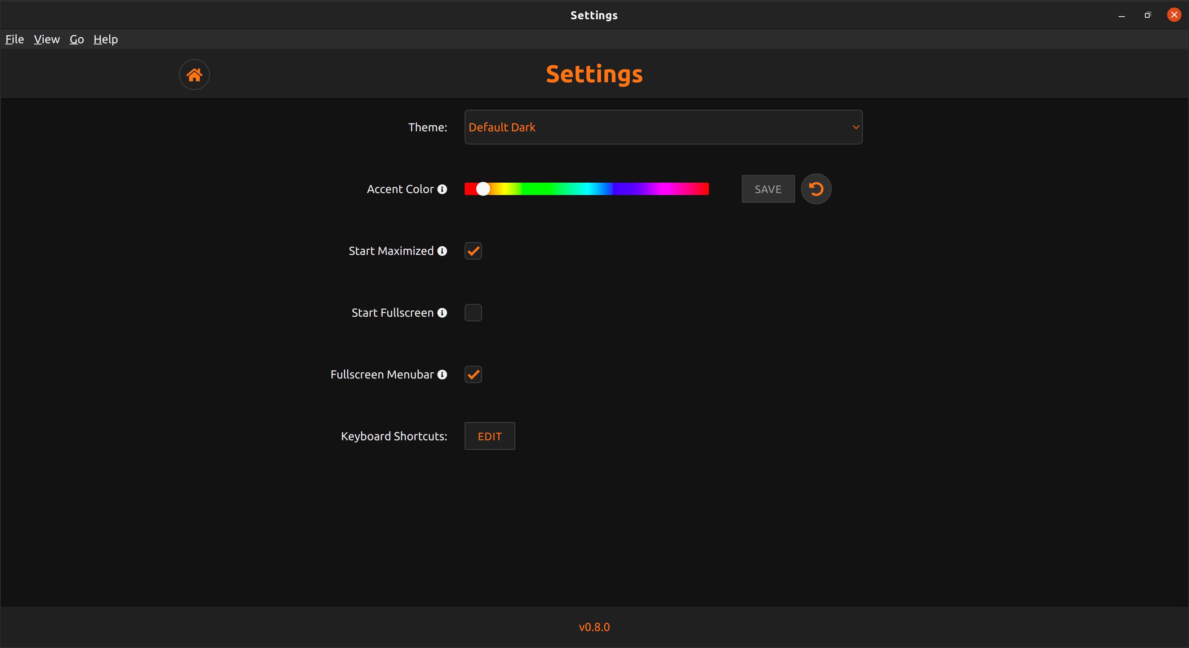Disable the Start Maximized checkbox
Screen dimensions: 1189x648
coord(473,251)
